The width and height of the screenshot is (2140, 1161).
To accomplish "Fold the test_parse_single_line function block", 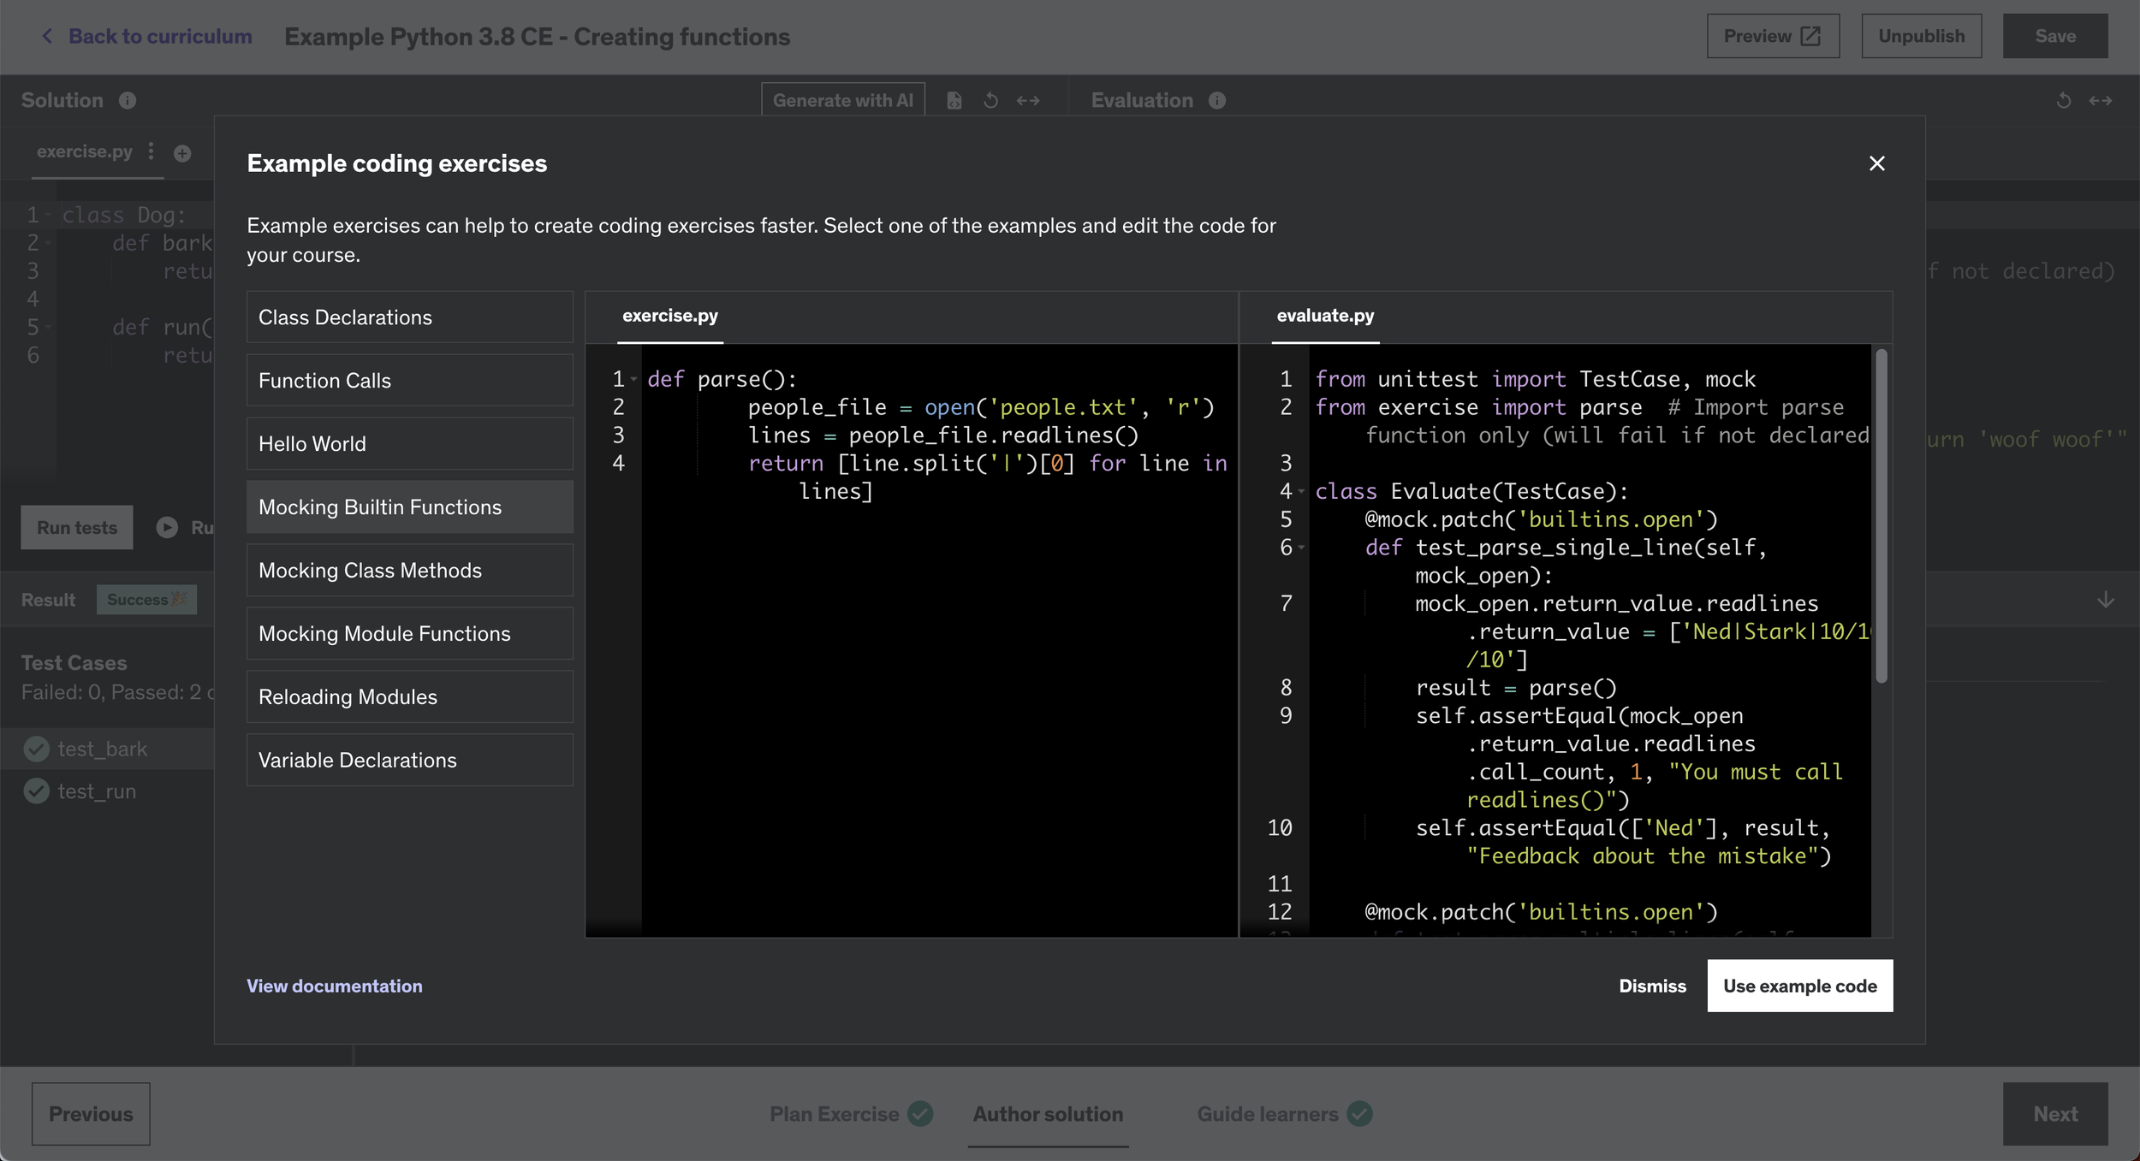I will (1302, 548).
